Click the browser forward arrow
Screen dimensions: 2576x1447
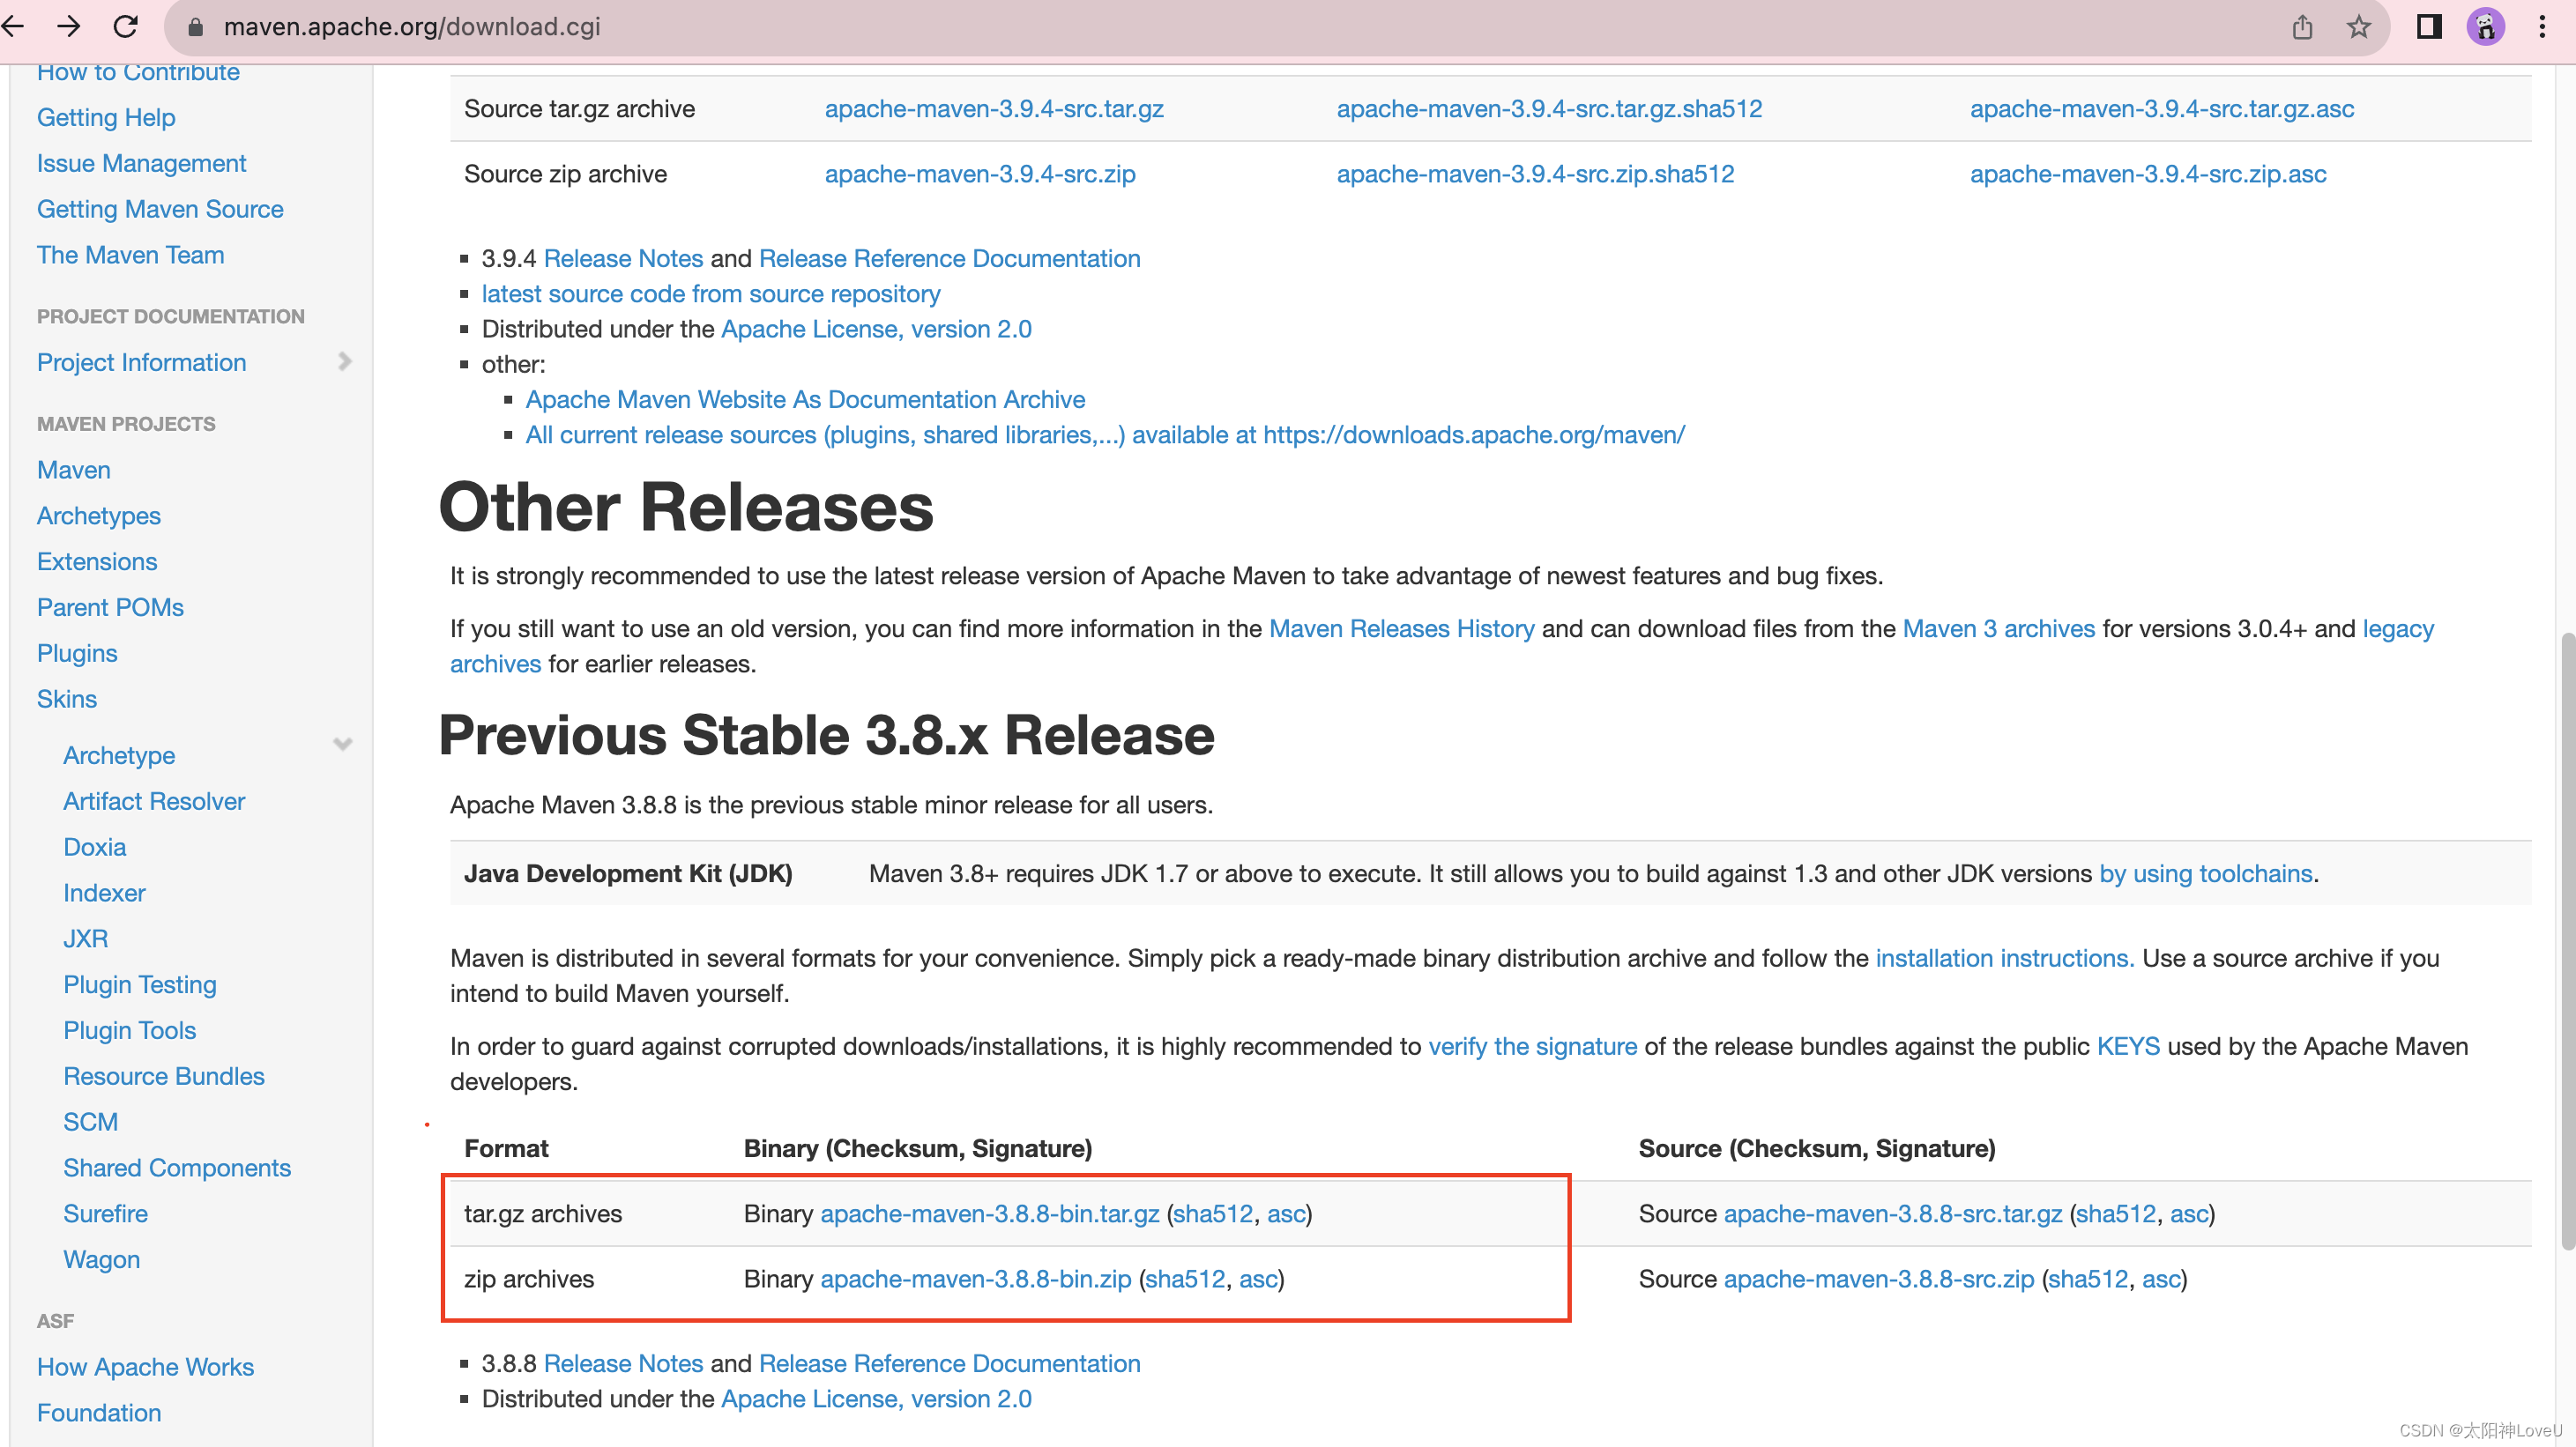coord(68,26)
